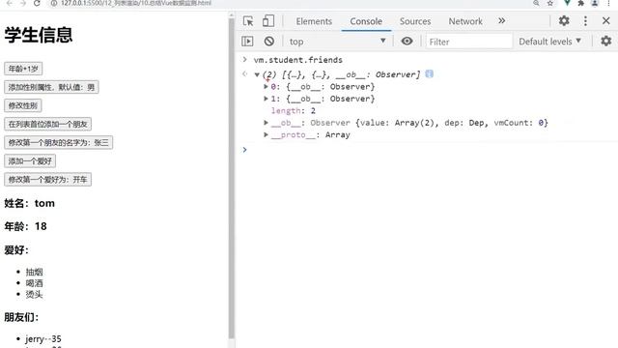Close the DevTools panel

click(x=606, y=21)
